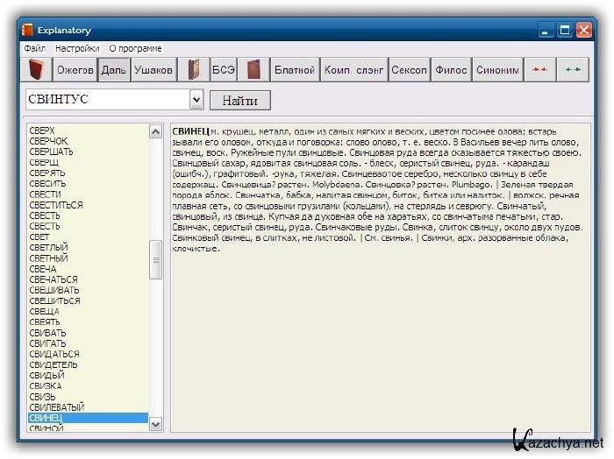Click the red converging arrows icon
The image size is (614, 459).
tap(539, 70)
